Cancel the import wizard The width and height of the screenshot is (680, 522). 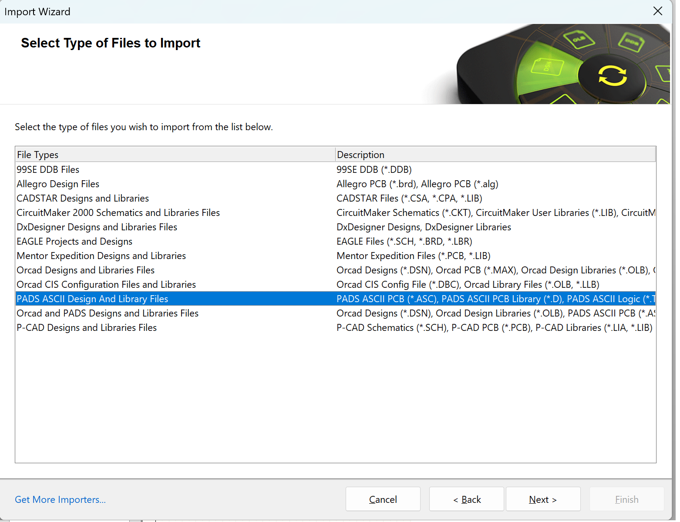[x=383, y=499]
